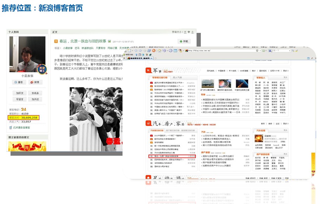Click the 博客积分 4159 value
Viewport: 324px width, 204px height.
click(25, 113)
